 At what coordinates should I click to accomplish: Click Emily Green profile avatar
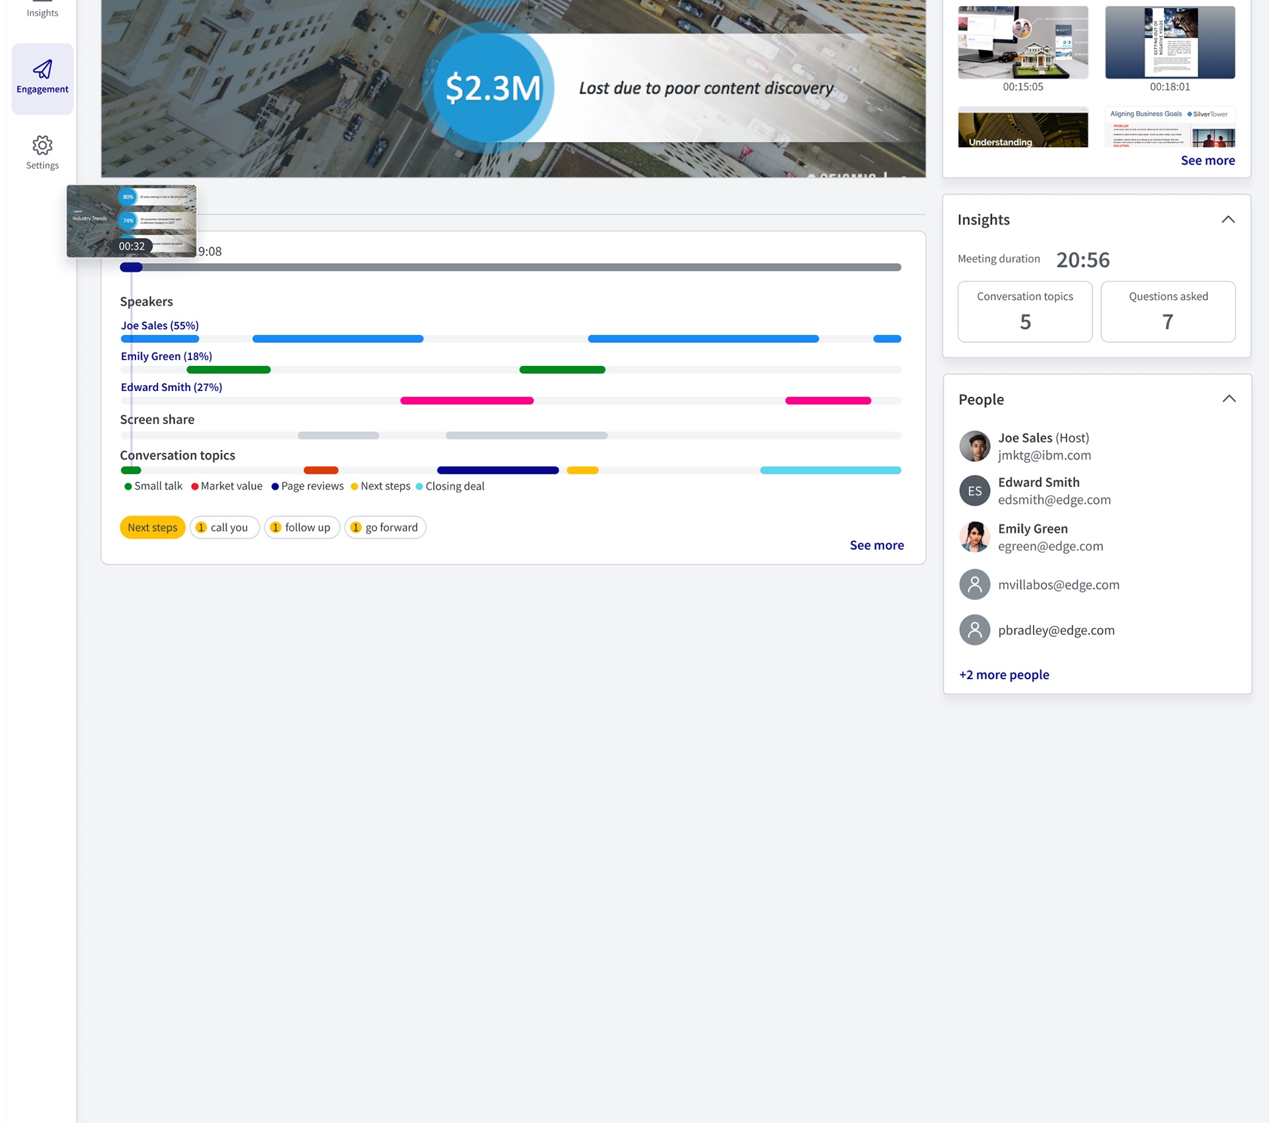click(x=974, y=536)
